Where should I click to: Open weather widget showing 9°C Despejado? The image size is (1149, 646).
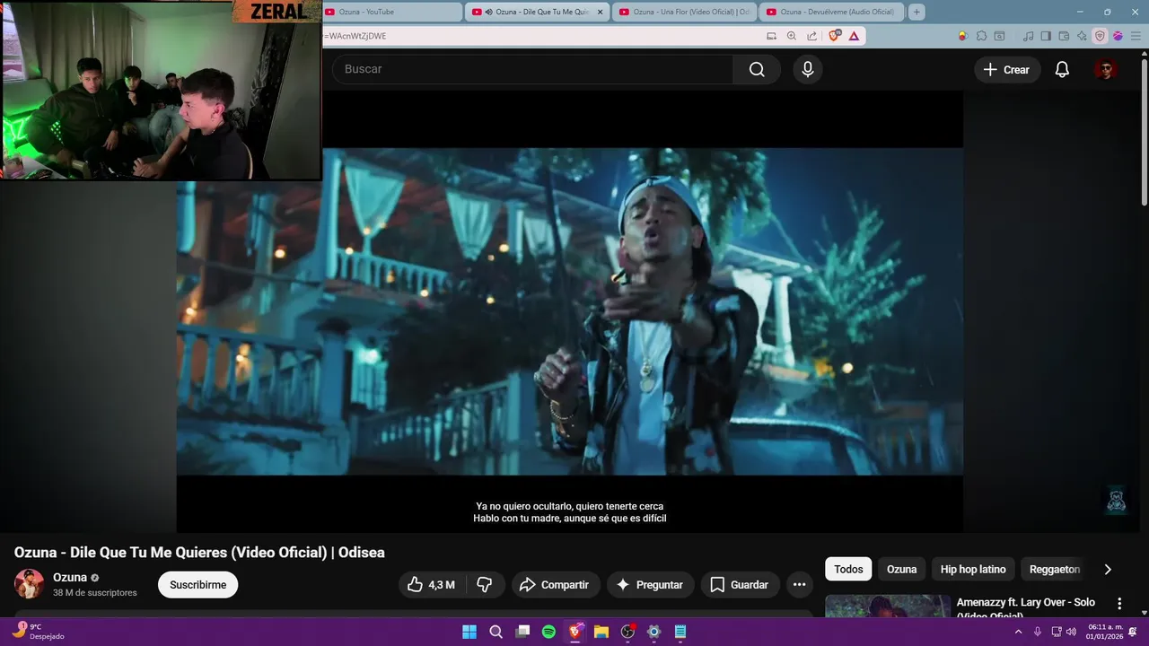pyautogui.click(x=38, y=632)
